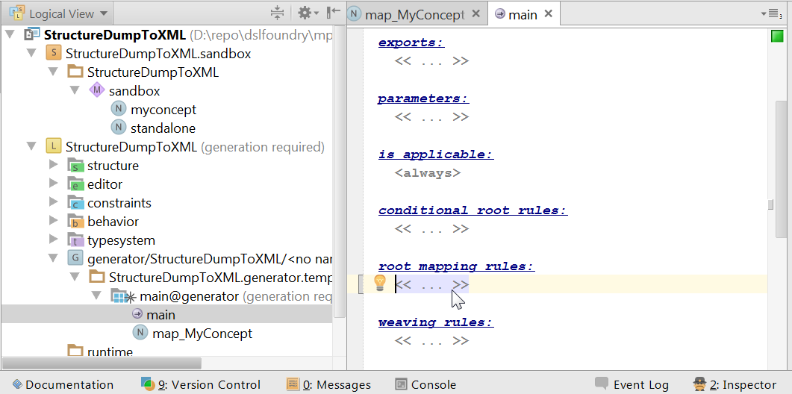Click the language L icon

54,147
